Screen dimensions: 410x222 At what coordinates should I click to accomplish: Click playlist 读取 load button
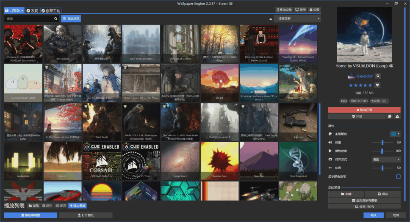(x=34, y=206)
